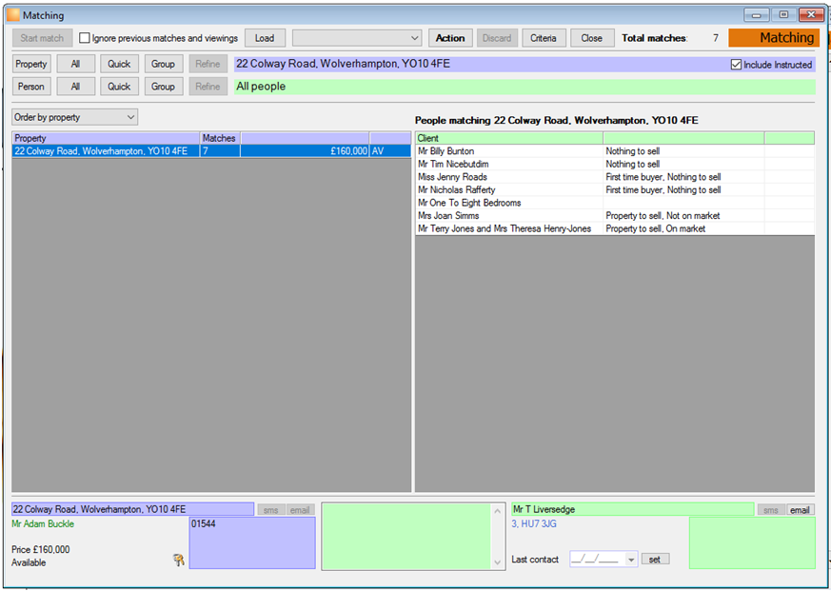831x591 pixels.
Task: Click the keys icon beside Available status
Action: 179,560
